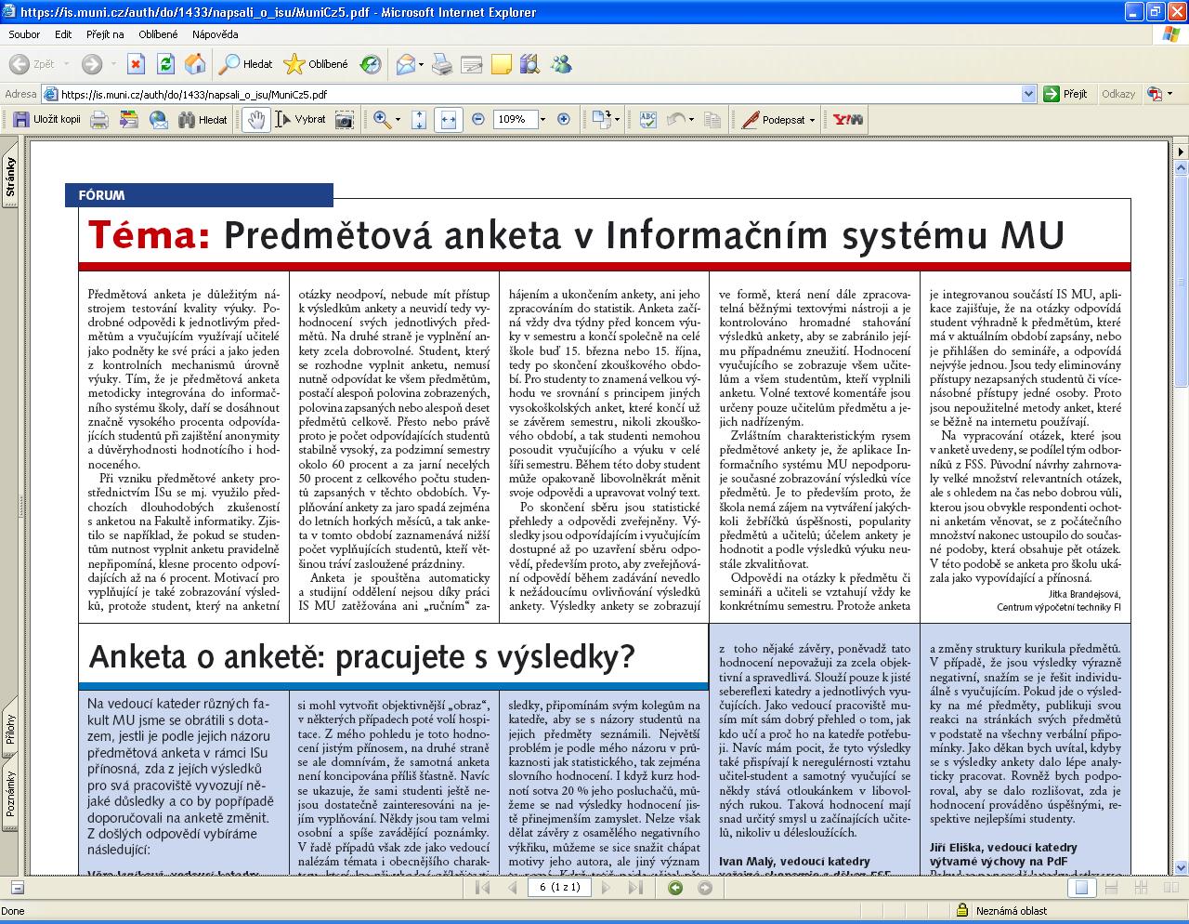1189x924 pixels.
Task: Open the Oblíbené menu
Action: point(158,34)
